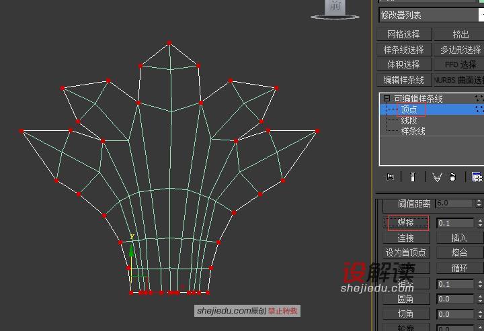Click the 网格选择 modifier button
The width and height of the screenshot is (484, 331).
(x=404, y=34)
